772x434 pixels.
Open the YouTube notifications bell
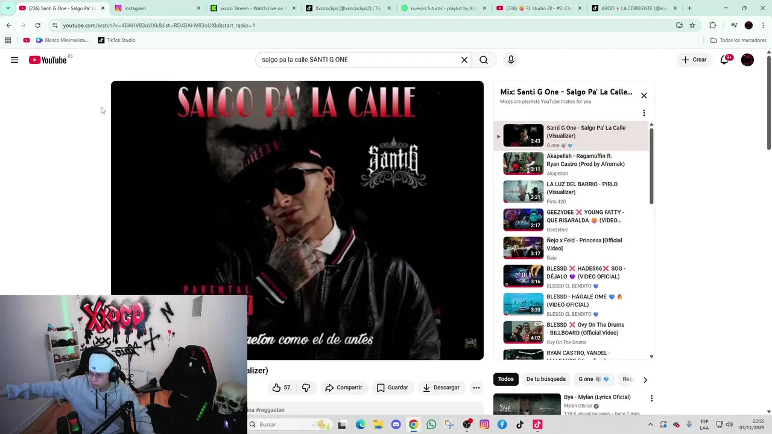click(724, 60)
